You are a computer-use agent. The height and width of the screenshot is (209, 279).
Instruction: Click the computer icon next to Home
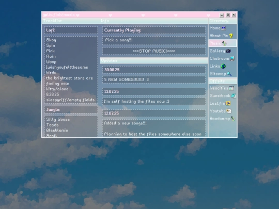click(224, 28)
